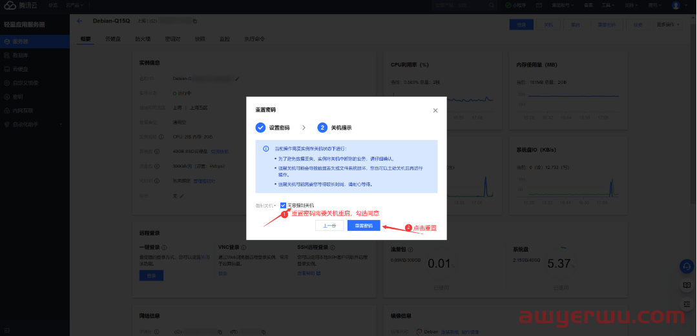Click the 重启 button in header

click(575, 25)
